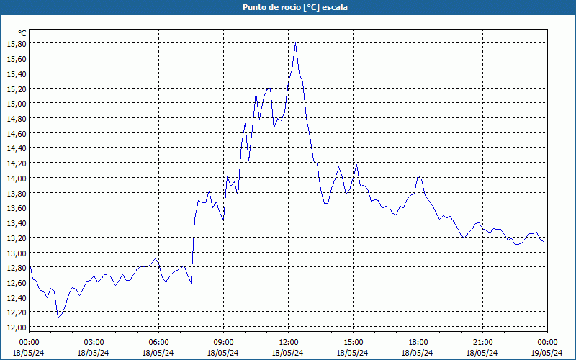Select the 14,00 y-axis value
The height and width of the screenshot is (360, 576).
point(17,178)
